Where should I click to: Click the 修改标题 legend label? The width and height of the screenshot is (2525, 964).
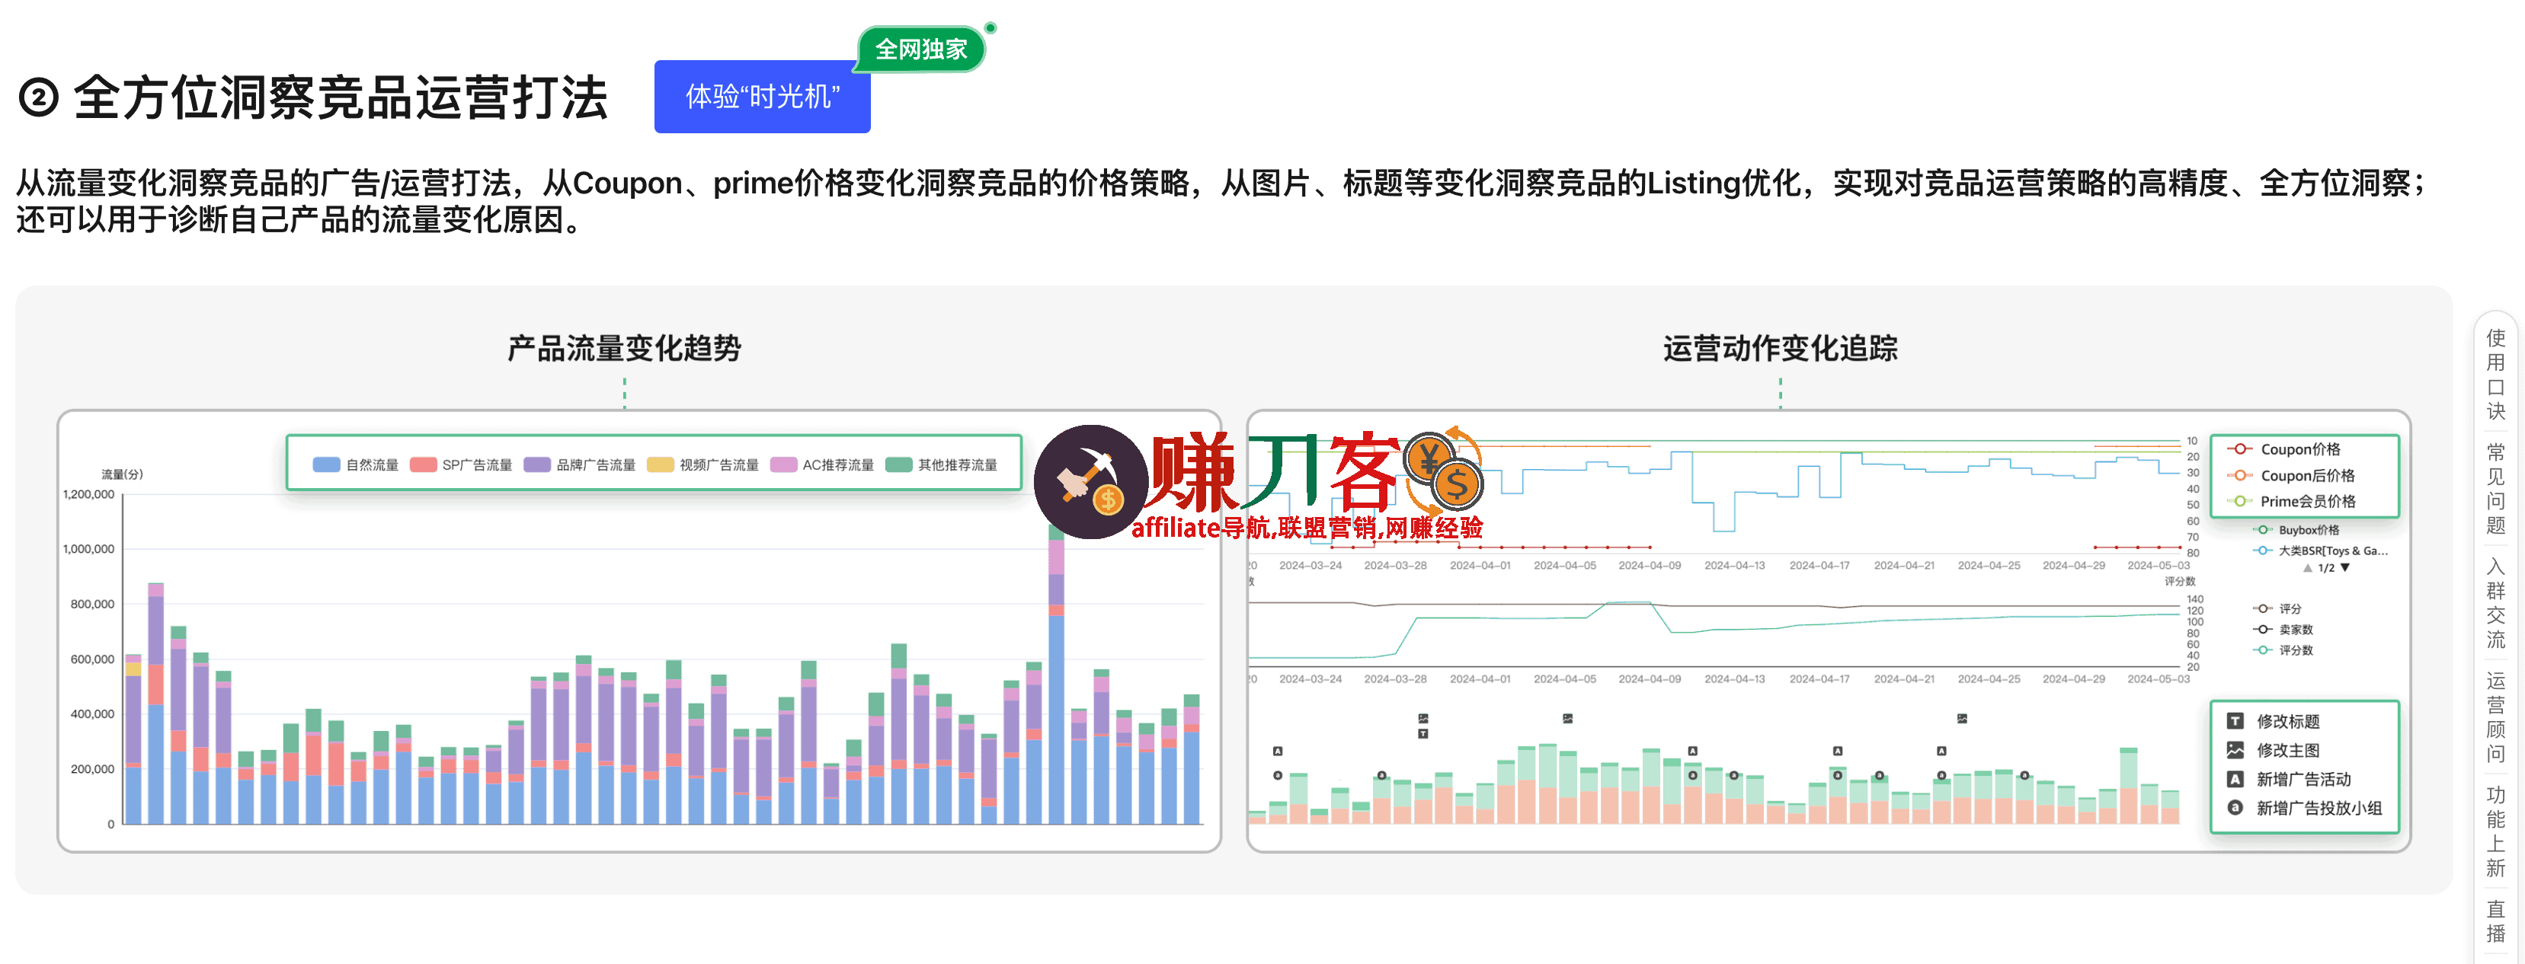coord(2288,721)
